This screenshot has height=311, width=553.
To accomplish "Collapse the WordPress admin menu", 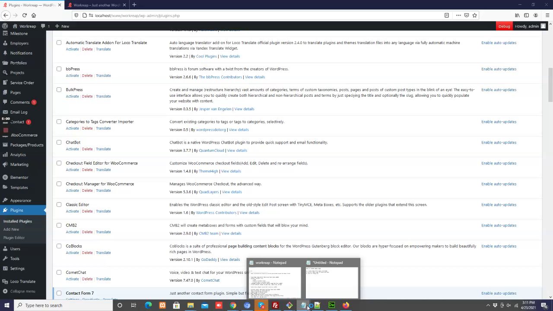I will 23,291.
